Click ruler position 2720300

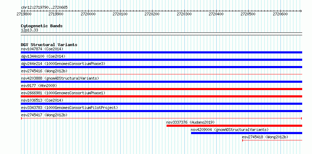pyautogui.click(x=184, y=14)
